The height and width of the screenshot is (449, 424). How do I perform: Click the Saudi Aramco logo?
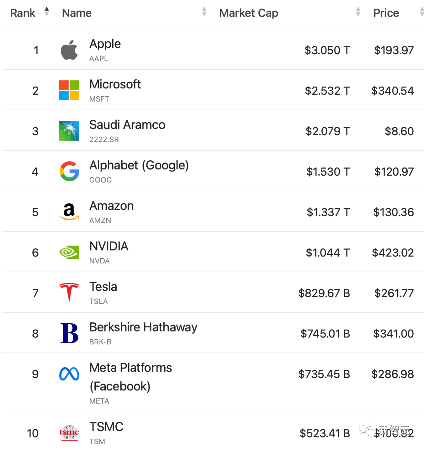[x=69, y=131]
